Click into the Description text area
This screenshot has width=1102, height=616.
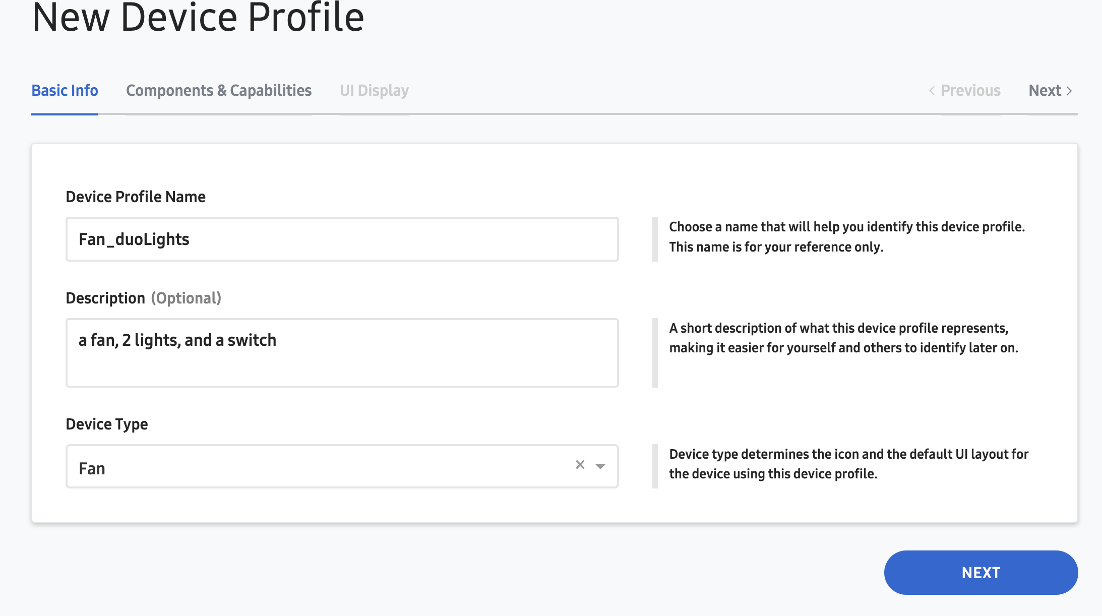coord(342,353)
